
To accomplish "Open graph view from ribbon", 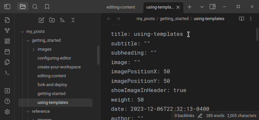I will [x=7, y=31].
